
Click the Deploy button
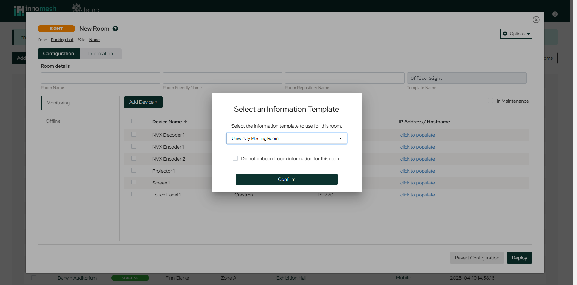519,258
